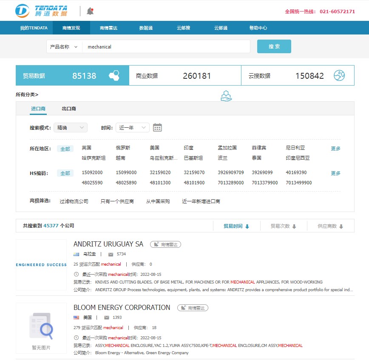Screen dimensions: 369x361
Task: Select 商业数据 260181 tab
Action: pos(185,75)
